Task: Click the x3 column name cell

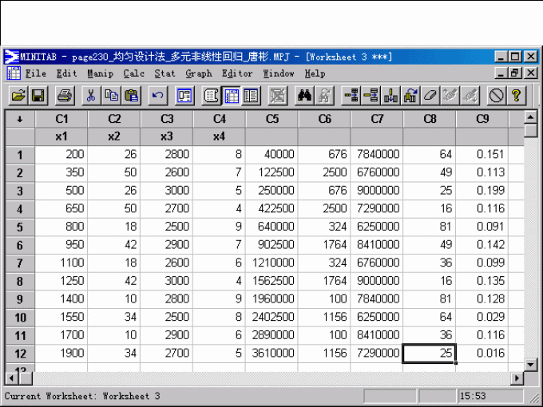Action: click(166, 136)
